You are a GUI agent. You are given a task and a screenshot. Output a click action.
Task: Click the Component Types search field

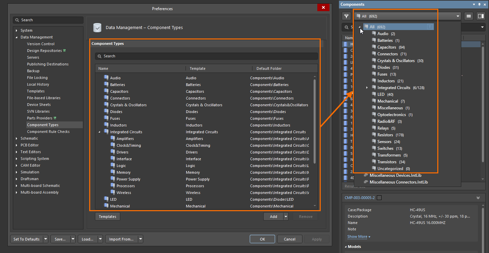pyautogui.click(x=206, y=56)
